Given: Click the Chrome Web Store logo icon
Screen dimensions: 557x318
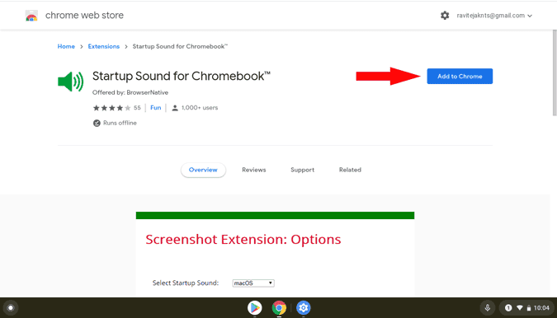Looking at the screenshot, I should (x=31, y=16).
